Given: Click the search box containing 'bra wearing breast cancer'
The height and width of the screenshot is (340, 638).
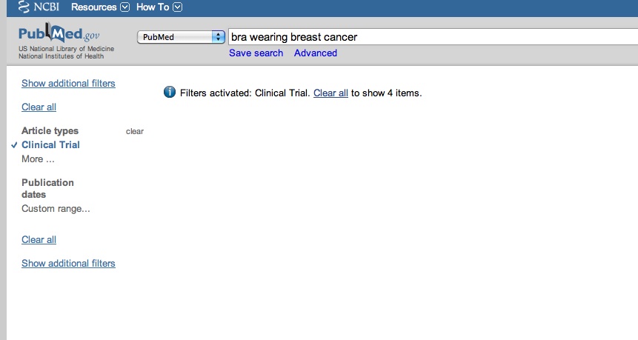Looking at the screenshot, I should coord(430,37).
